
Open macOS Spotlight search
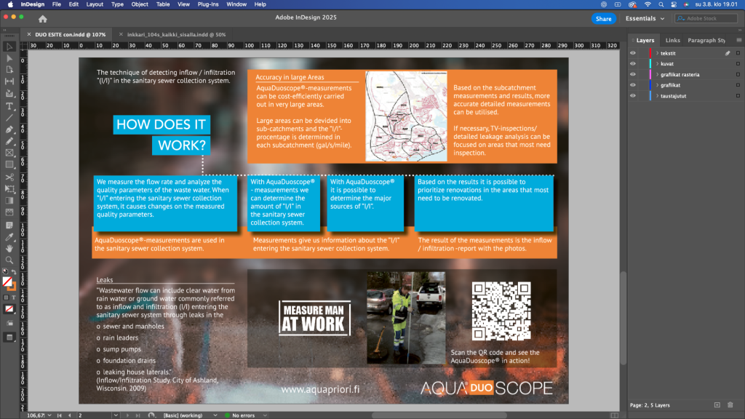pos(661,4)
